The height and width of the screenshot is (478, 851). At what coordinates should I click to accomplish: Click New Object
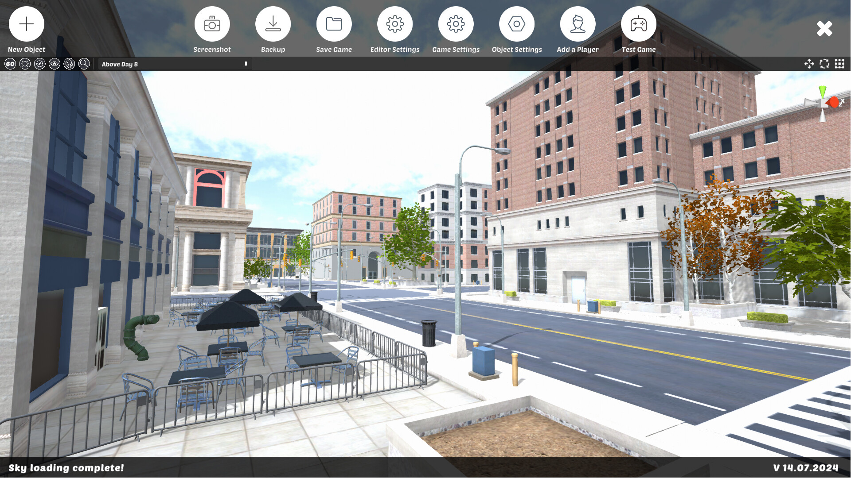click(x=26, y=24)
